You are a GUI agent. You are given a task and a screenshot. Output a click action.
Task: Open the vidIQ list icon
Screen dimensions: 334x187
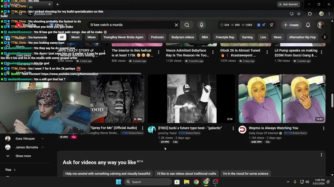click(264, 25)
